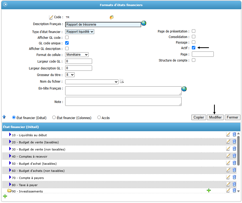The height and width of the screenshot is (203, 242).
Task: Click magnifier icon next to Nom du fichier
Action: [122, 81]
